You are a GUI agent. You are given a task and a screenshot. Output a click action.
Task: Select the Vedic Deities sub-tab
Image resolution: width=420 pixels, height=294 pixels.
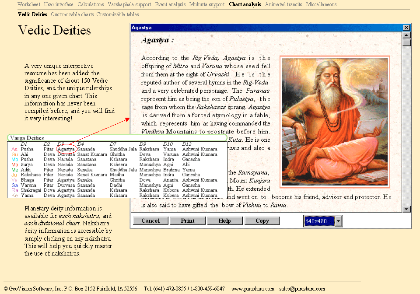coord(32,14)
